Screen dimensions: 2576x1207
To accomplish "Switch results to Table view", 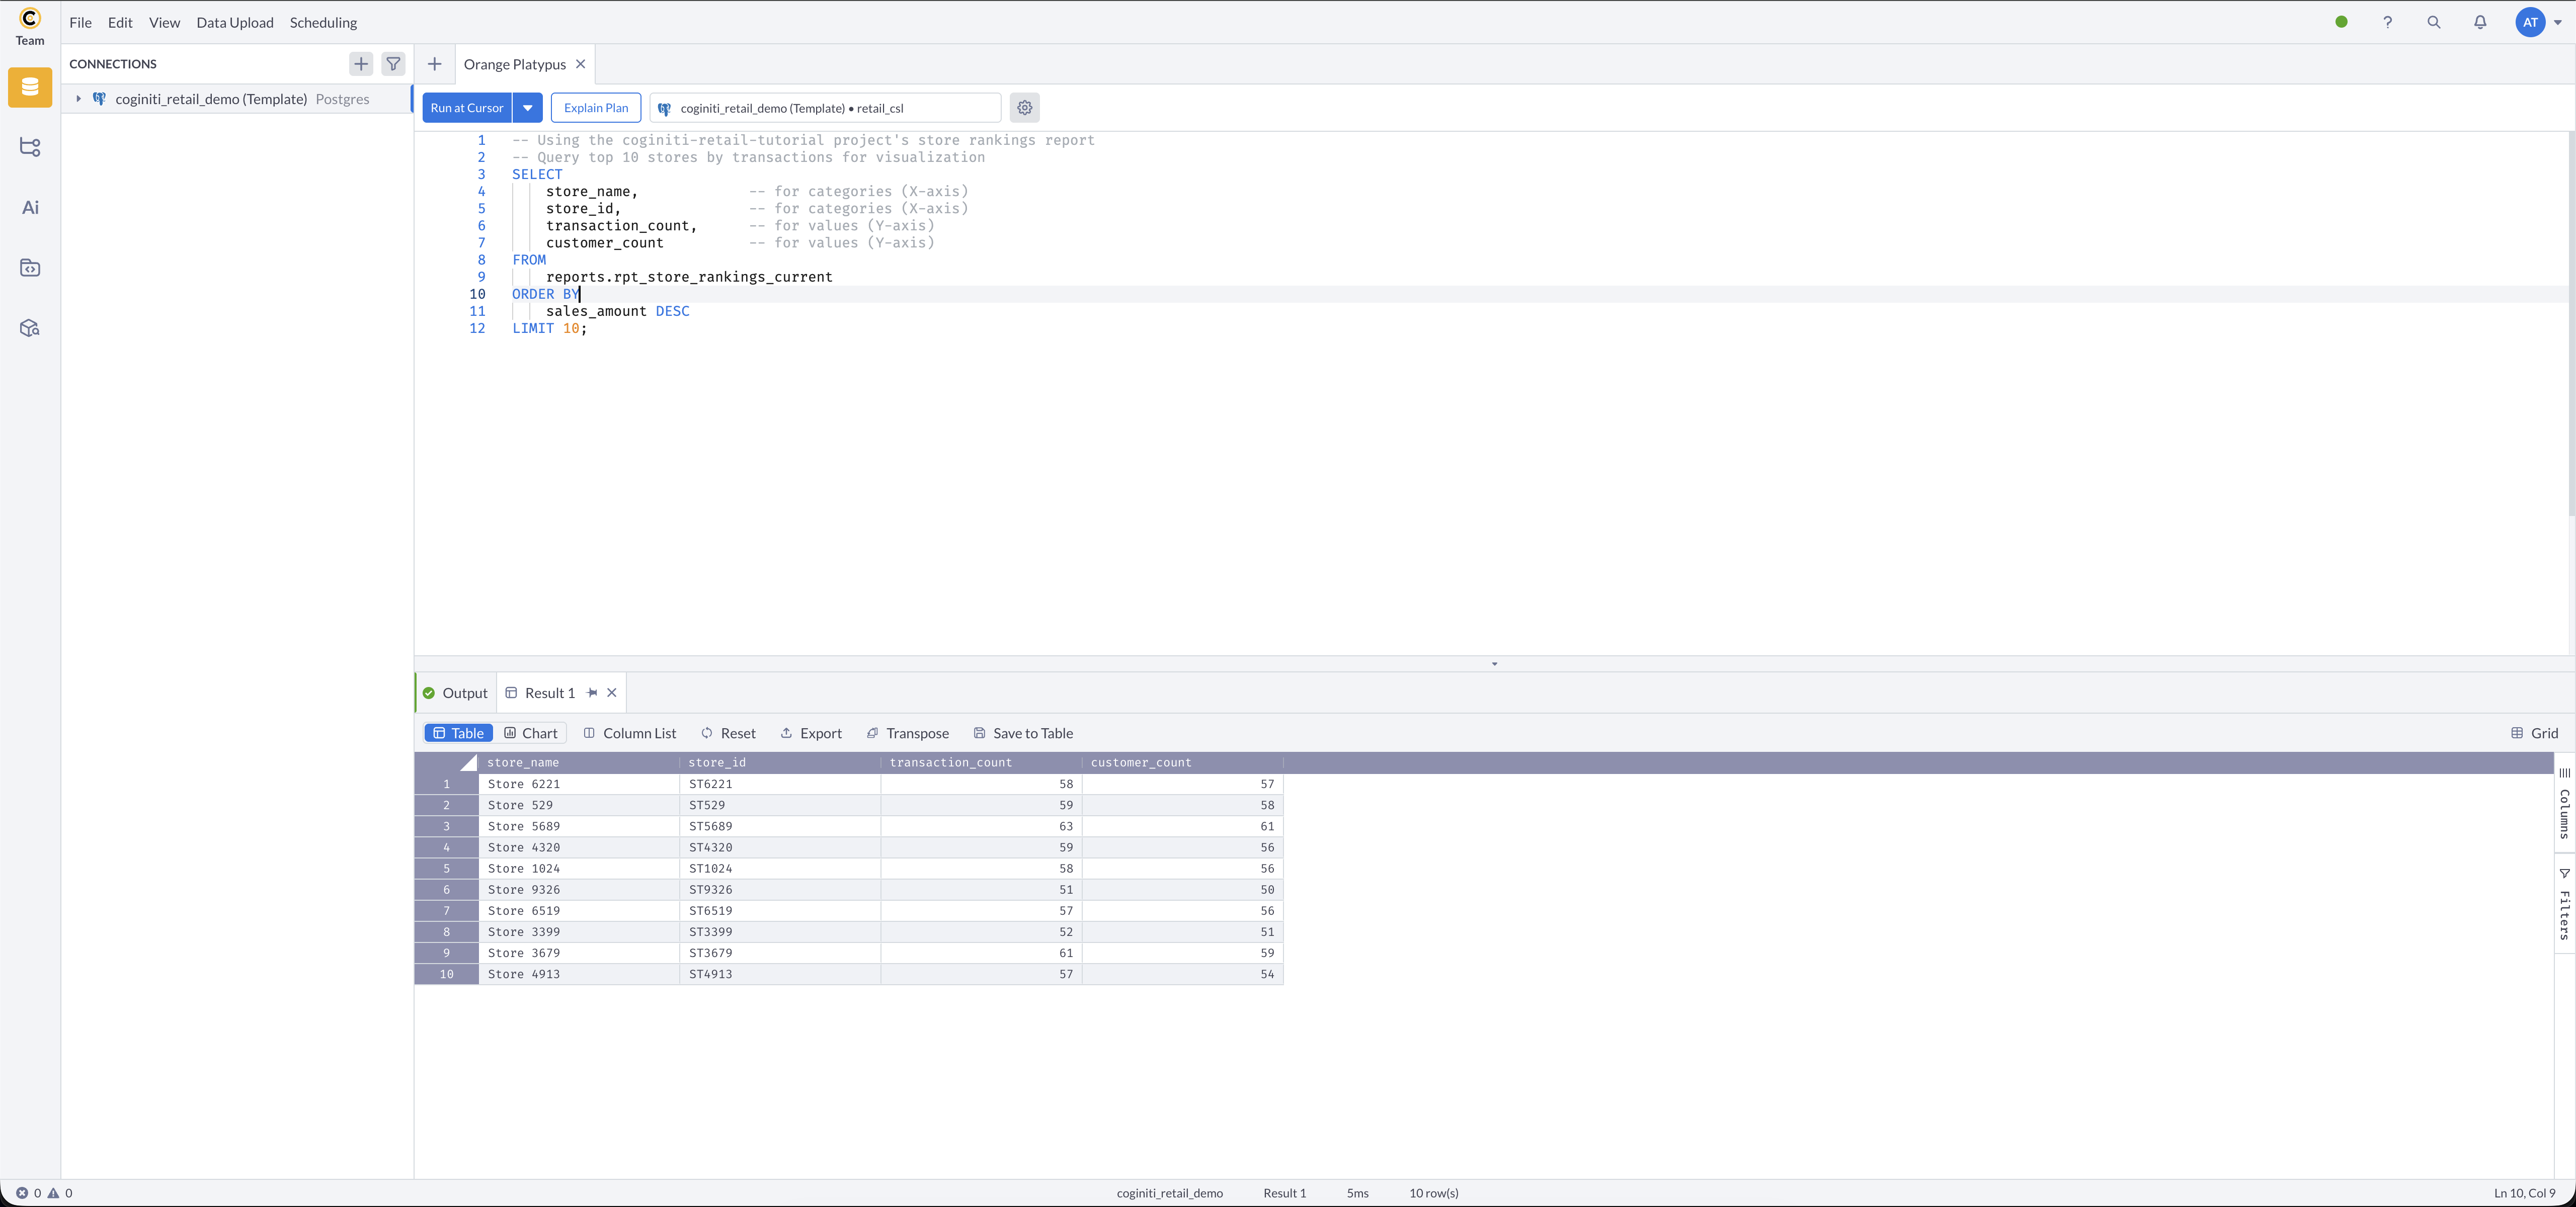I will 458,733.
